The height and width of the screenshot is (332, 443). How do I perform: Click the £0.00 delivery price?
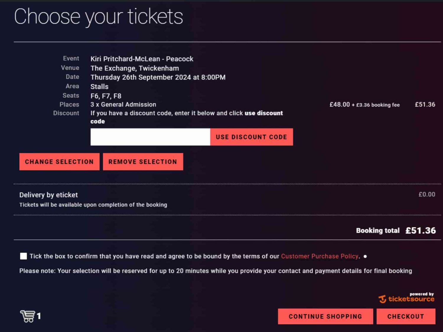click(427, 194)
